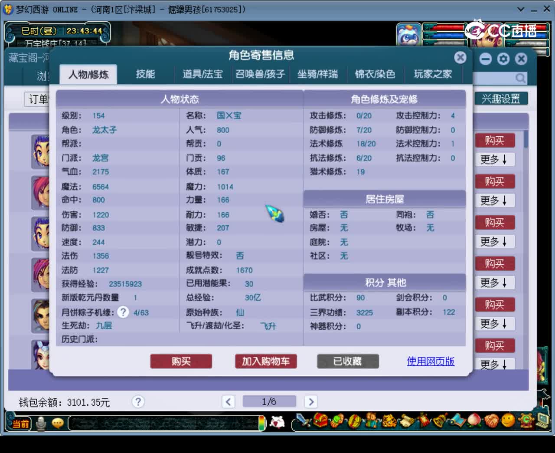Switch to the 坐骑/祥瑞 tab
555x453 pixels.
tap(317, 74)
